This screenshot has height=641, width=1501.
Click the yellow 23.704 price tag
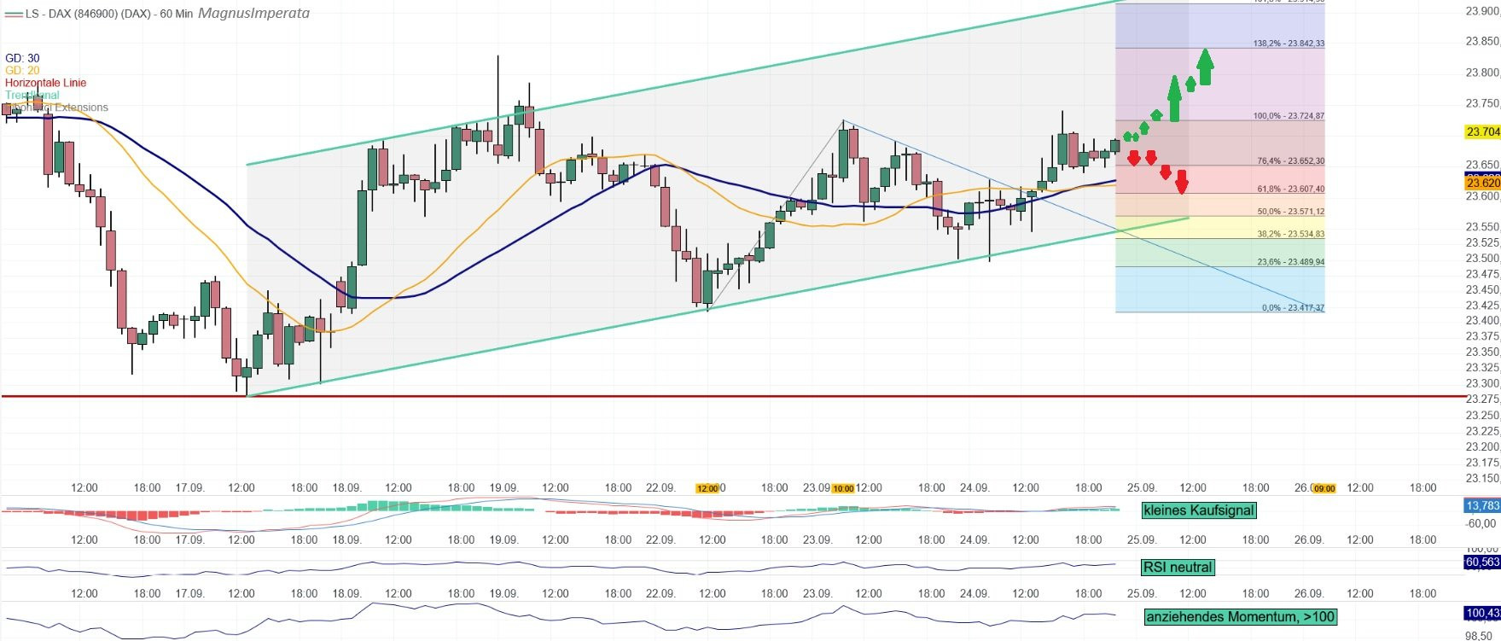coord(1482,131)
